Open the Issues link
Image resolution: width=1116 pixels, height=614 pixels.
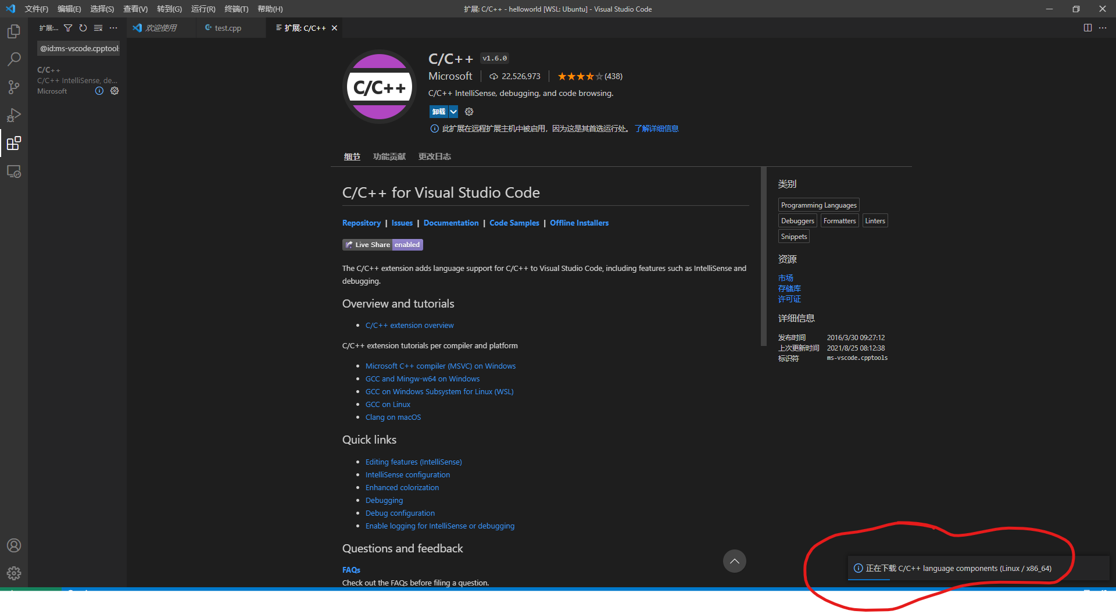point(402,223)
